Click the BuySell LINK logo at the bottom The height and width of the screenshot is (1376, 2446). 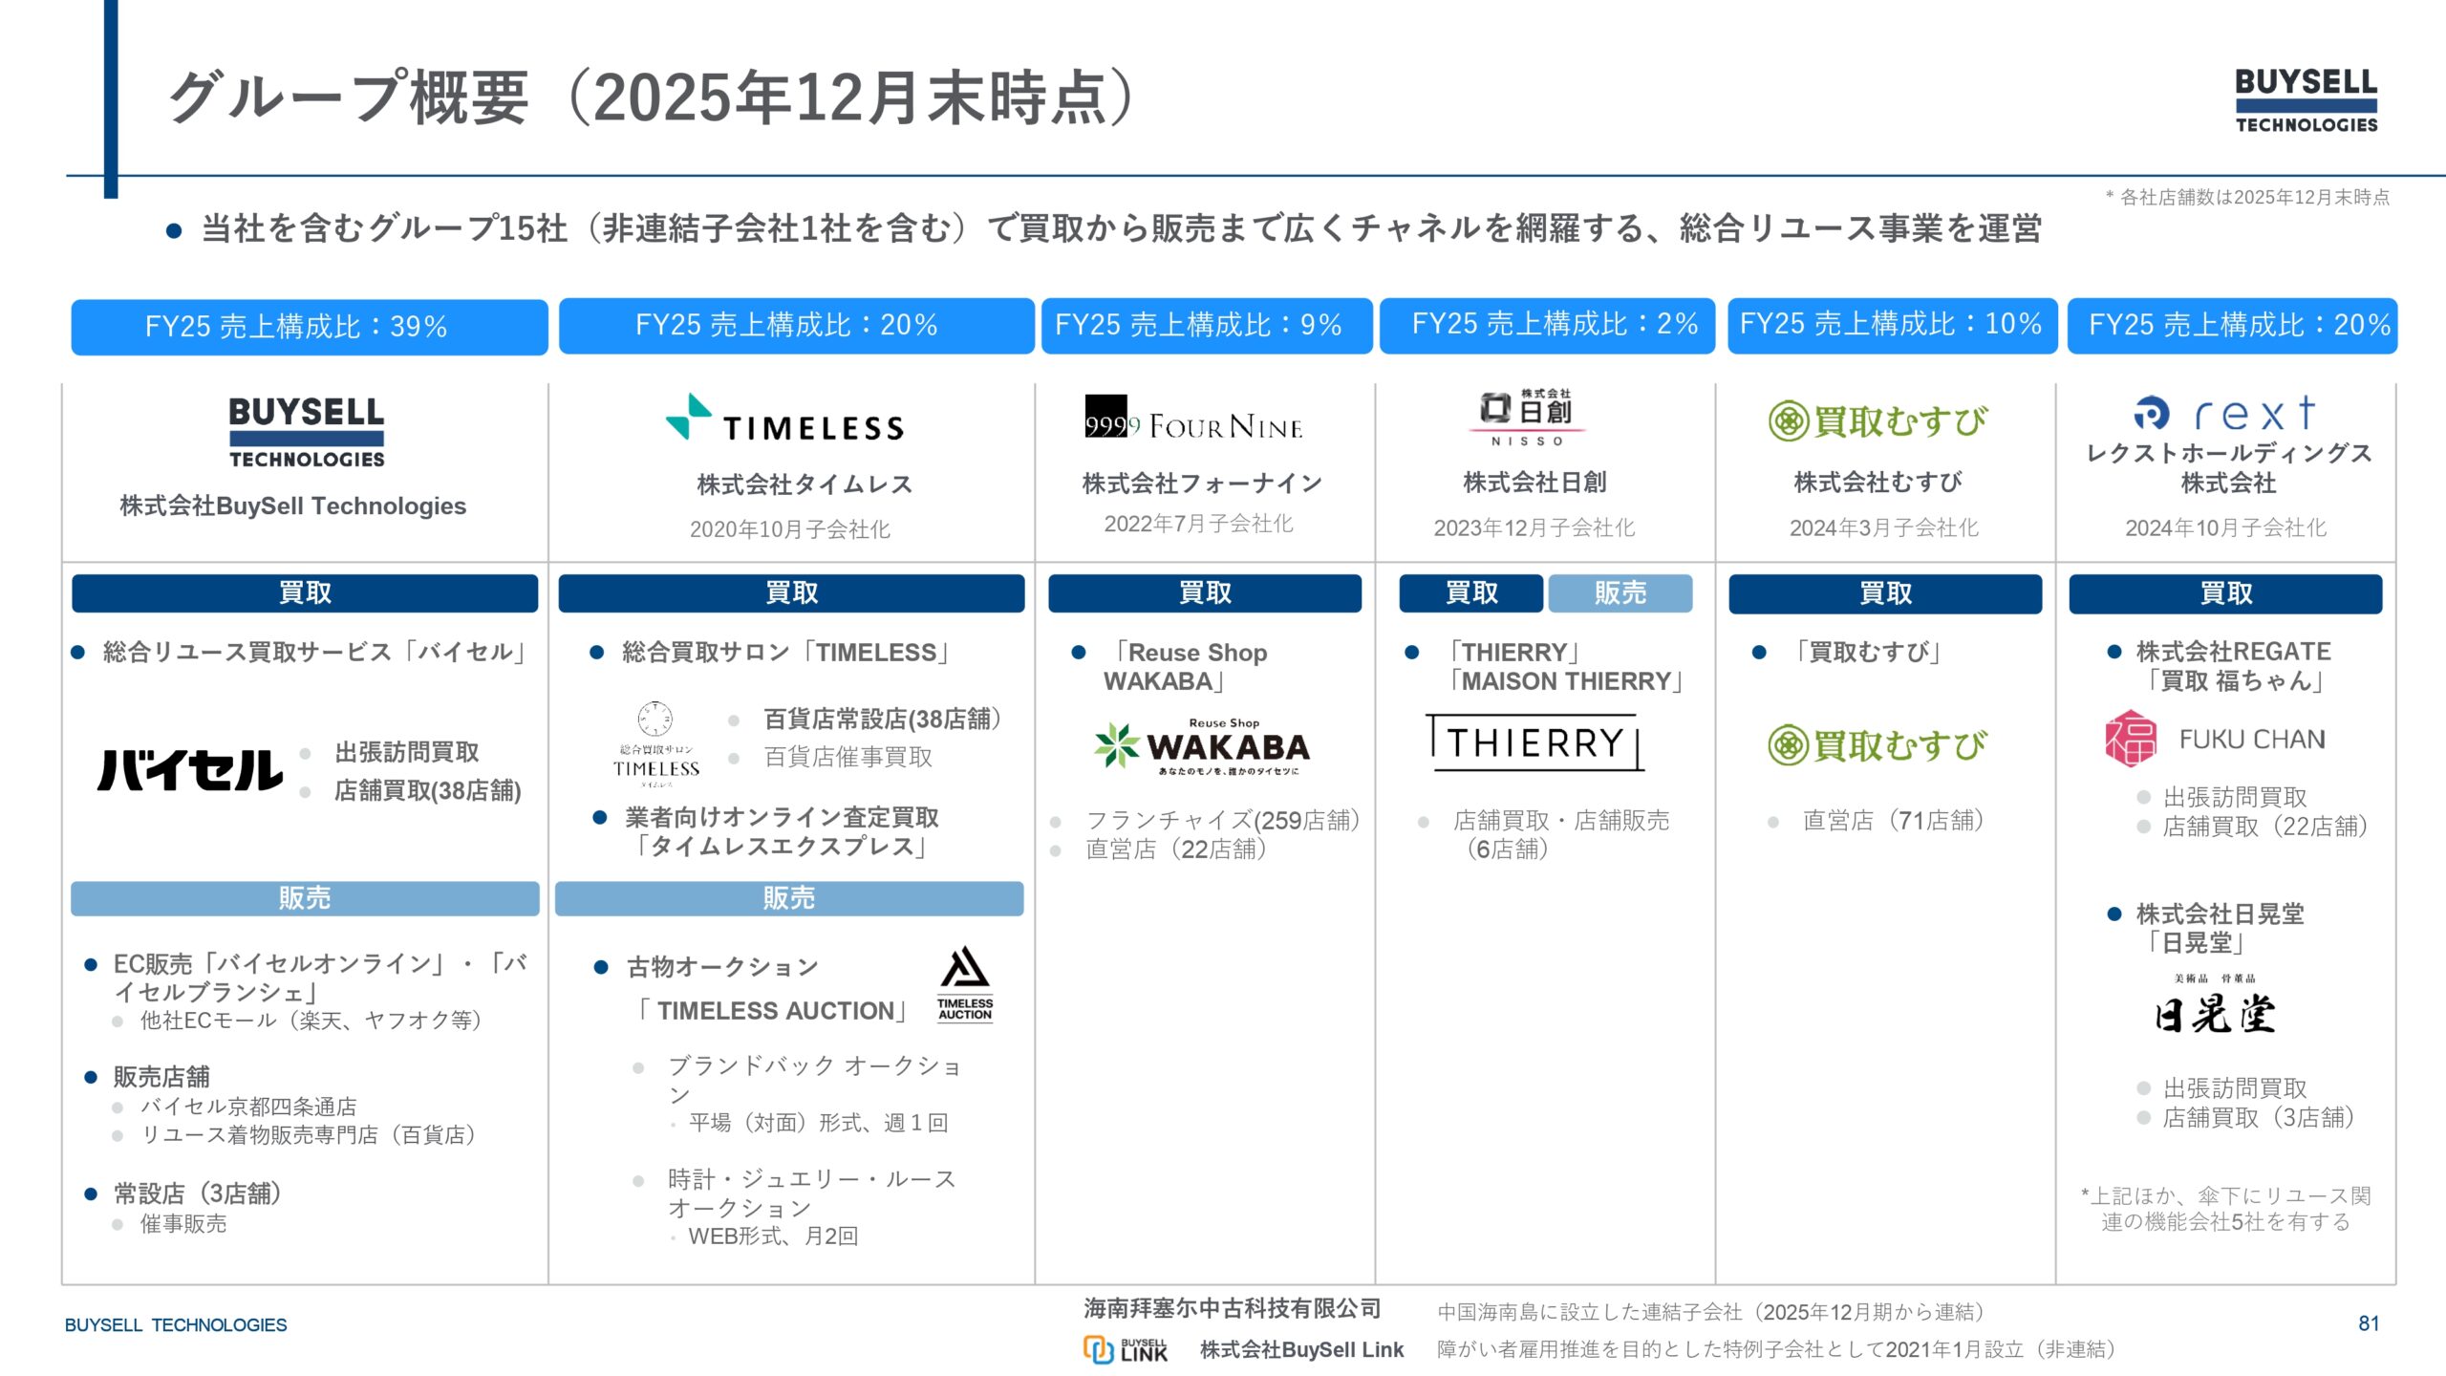pos(1126,1349)
